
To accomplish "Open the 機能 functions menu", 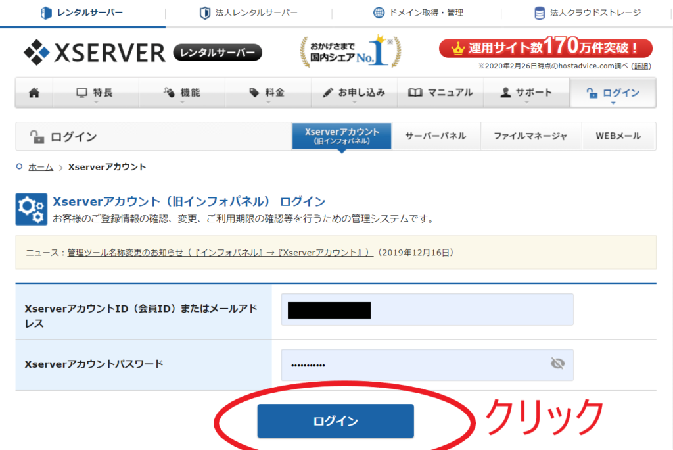I will tap(182, 92).
